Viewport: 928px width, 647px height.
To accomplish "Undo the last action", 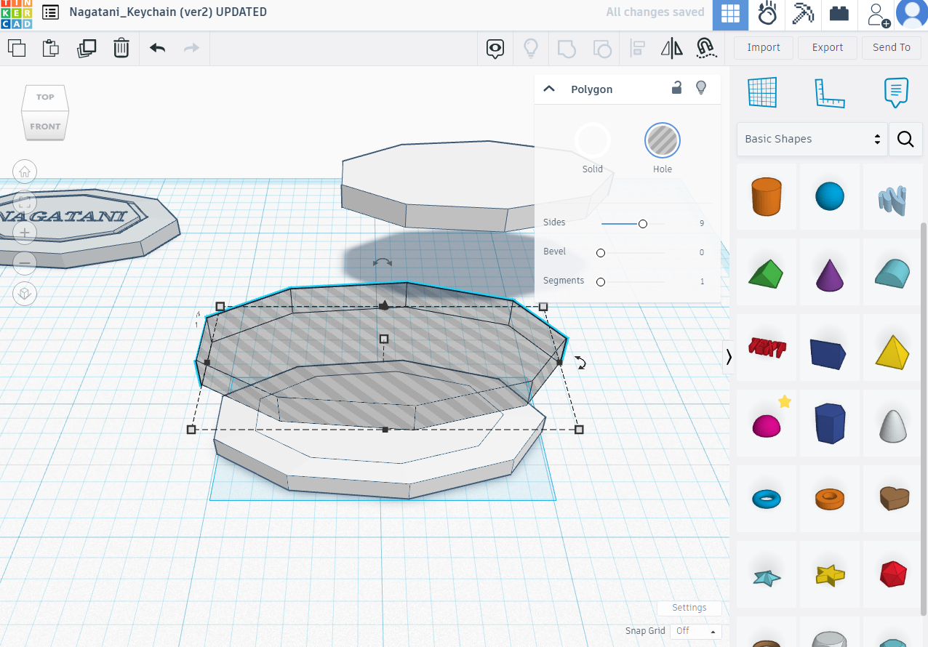I will point(157,48).
